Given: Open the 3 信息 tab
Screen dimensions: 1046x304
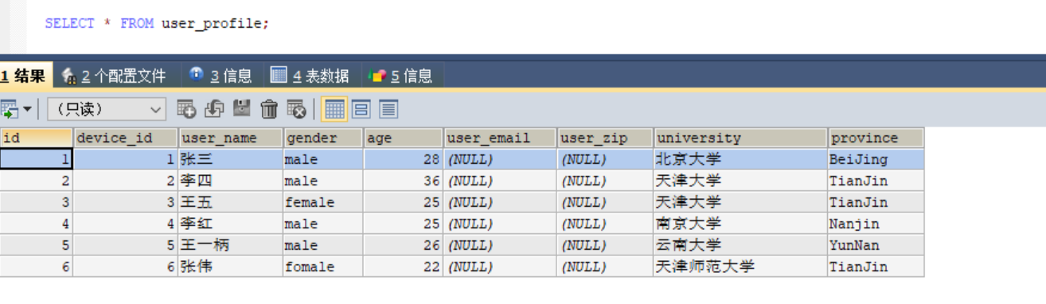Looking at the screenshot, I should (221, 76).
